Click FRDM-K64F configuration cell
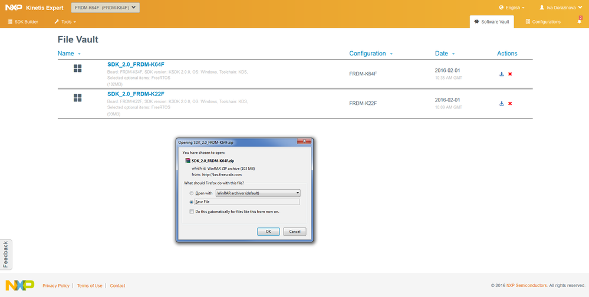Screen dimensions: 589x297 pyautogui.click(x=363, y=74)
